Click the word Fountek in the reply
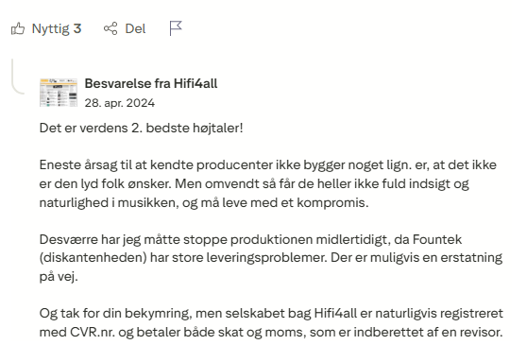This screenshot has height=362, width=527. coord(437,239)
